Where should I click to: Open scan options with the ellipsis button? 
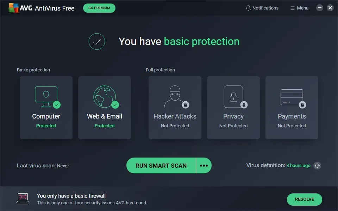pos(204,165)
